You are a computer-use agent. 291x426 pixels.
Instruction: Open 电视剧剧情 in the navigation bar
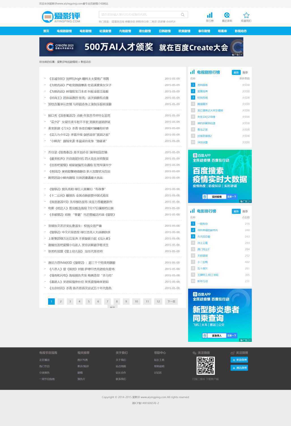click(x=64, y=31)
